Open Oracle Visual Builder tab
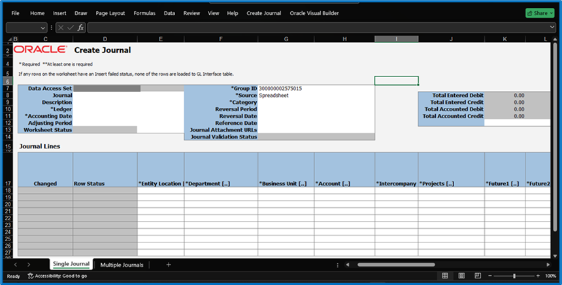This screenshot has height=285, width=562. [x=314, y=13]
